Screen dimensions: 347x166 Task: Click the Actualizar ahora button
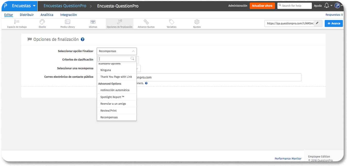tap(262, 6)
